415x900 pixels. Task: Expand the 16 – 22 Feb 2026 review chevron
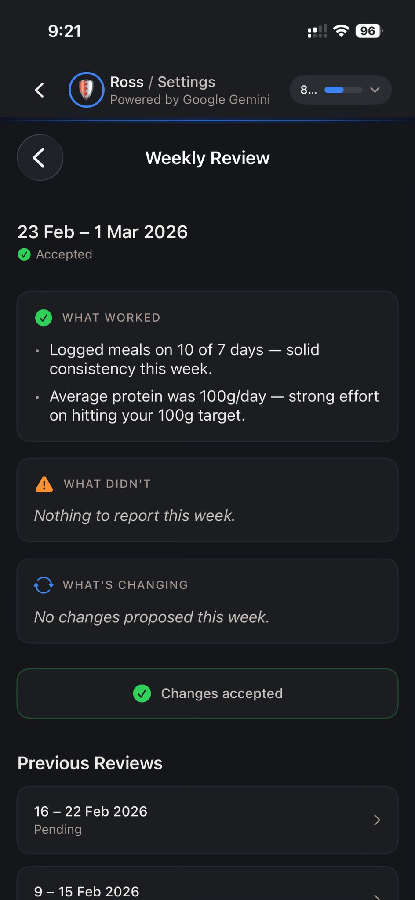point(377,820)
